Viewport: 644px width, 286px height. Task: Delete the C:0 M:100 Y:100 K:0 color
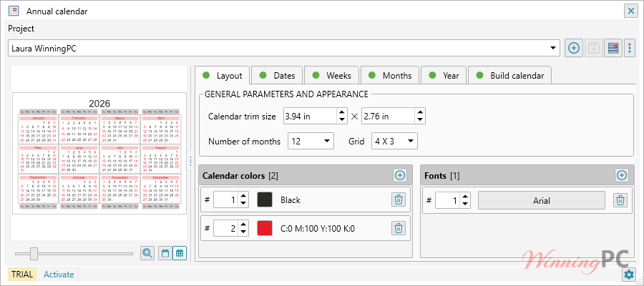tap(398, 228)
